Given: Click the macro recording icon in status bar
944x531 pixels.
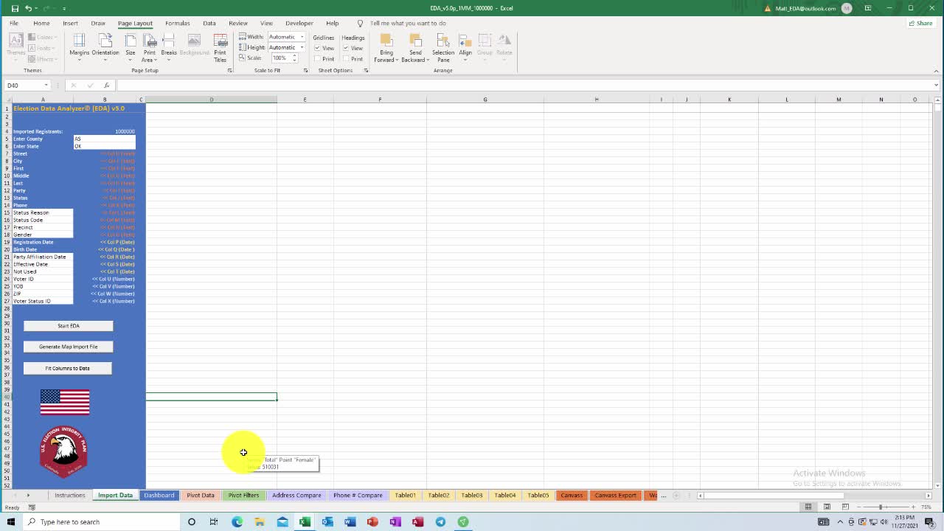Looking at the screenshot, I should coord(32,507).
